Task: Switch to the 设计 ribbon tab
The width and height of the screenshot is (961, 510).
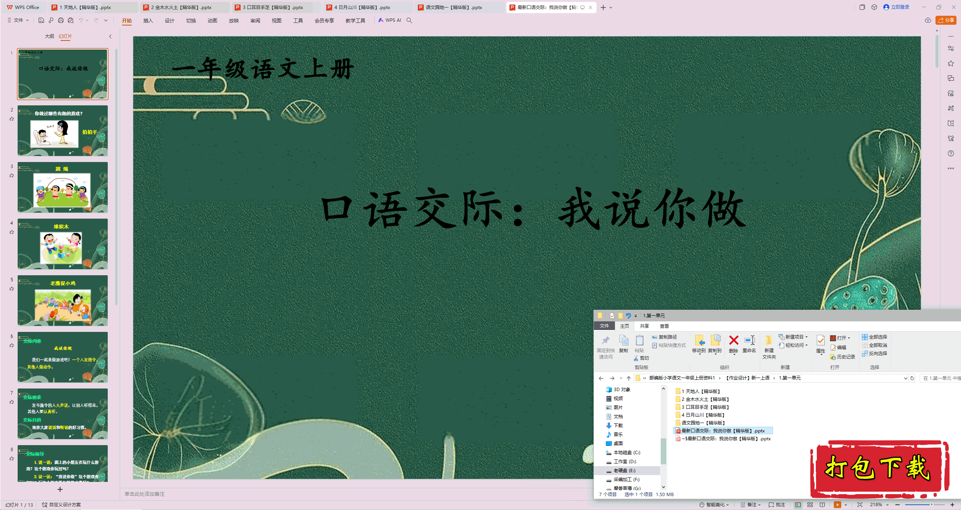Action: point(170,21)
